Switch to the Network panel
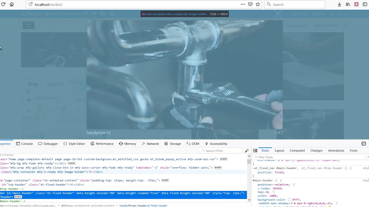This screenshot has width=369, height=207. 150,144
